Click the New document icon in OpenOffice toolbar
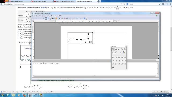 [x=53, y=19]
